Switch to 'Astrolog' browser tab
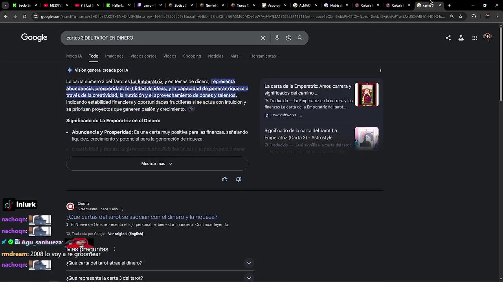The height and width of the screenshot is (282, 503). pyautogui.click(x=274, y=5)
